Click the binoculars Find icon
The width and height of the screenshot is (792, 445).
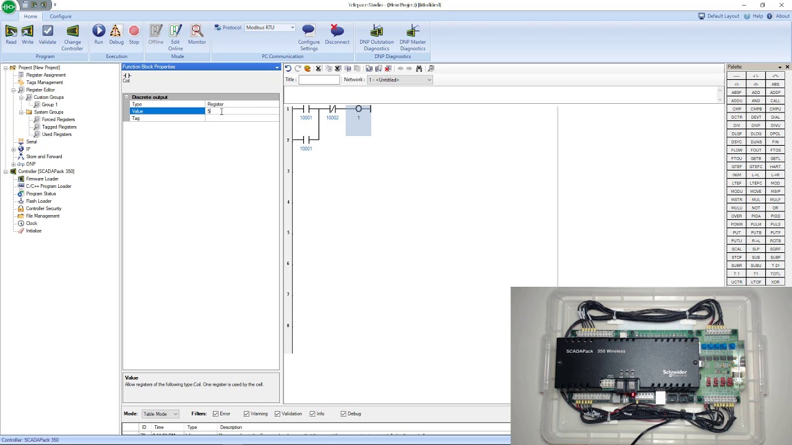pyautogui.click(x=419, y=69)
